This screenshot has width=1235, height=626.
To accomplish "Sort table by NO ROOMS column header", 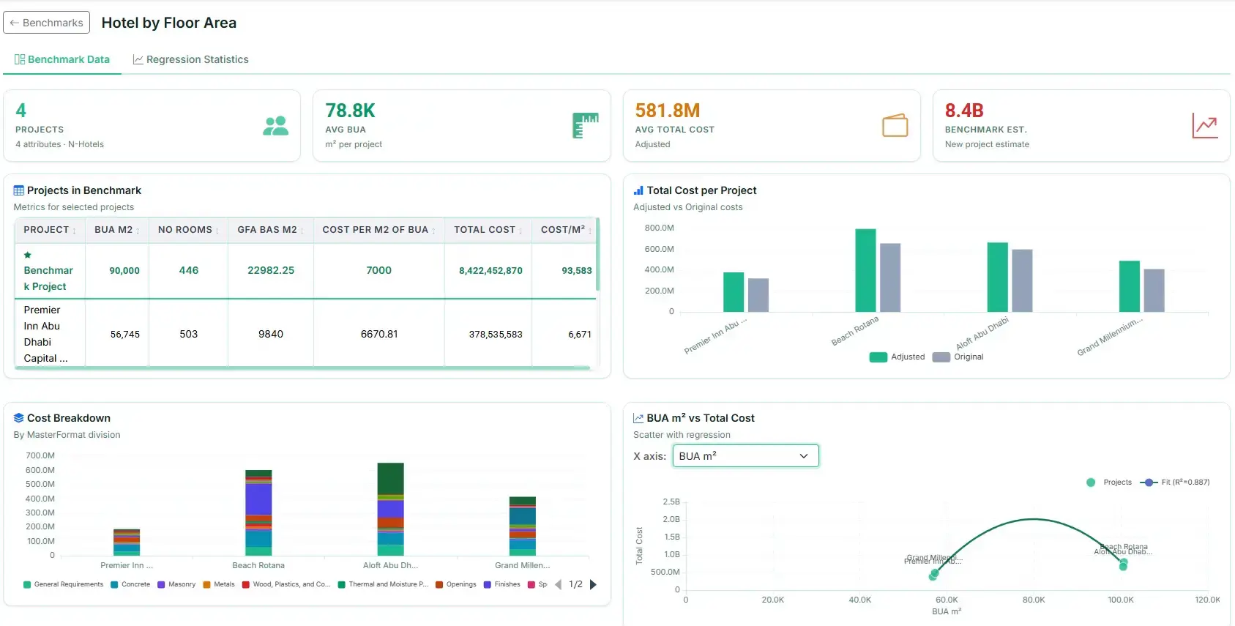I will coord(188,230).
